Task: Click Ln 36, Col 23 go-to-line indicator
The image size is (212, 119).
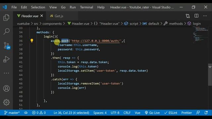Action: 71,113
